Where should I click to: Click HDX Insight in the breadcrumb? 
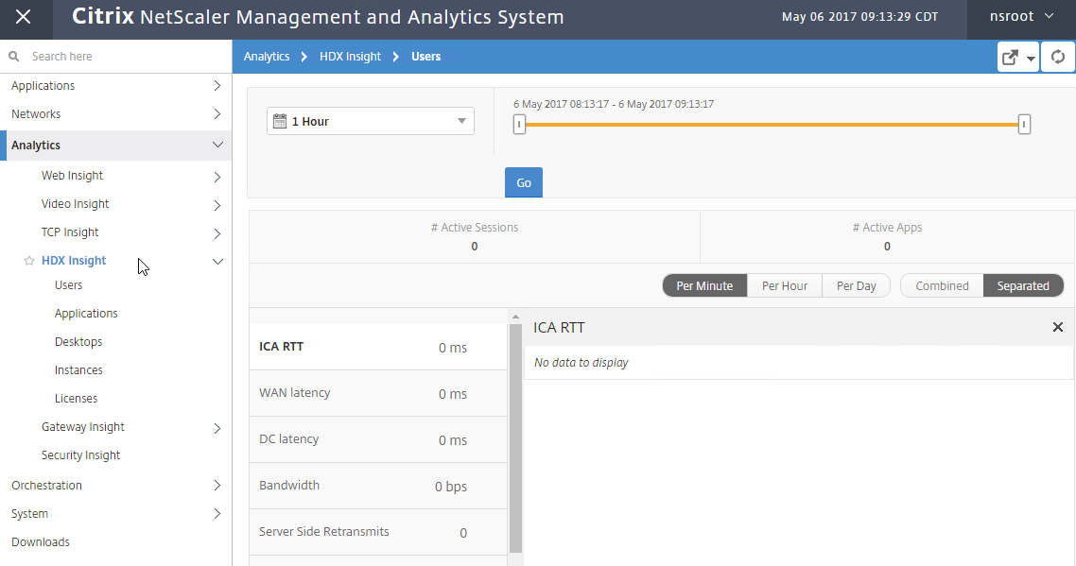click(x=350, y=57)
